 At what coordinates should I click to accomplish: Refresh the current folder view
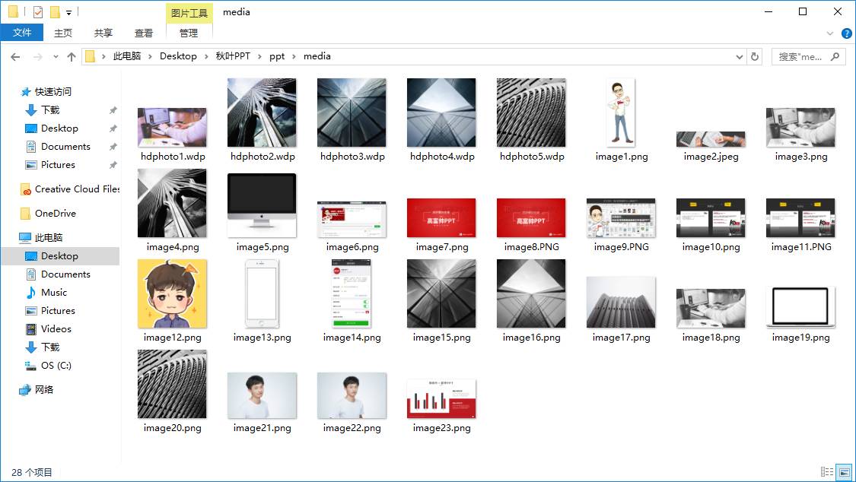(x=755, y=56)
